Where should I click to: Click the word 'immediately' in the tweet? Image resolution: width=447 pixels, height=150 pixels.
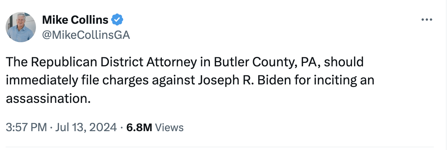click(42, 80)
